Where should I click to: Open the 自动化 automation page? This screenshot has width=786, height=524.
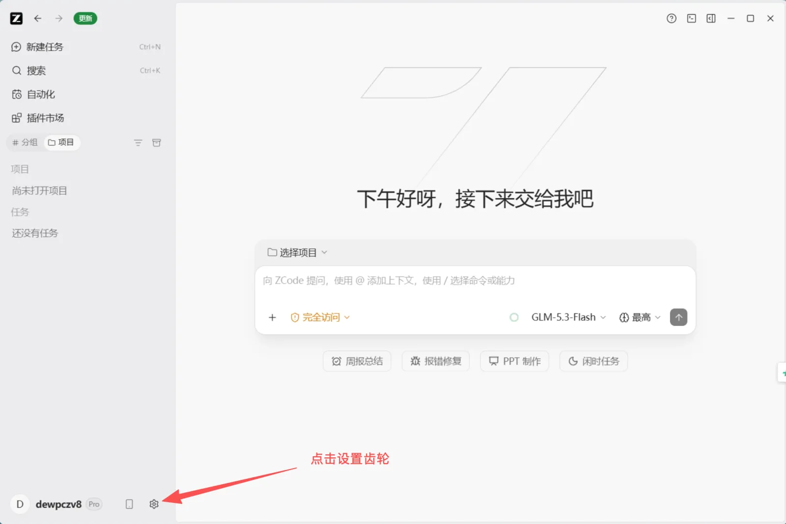pyautogui.click(x=86, y=94)
